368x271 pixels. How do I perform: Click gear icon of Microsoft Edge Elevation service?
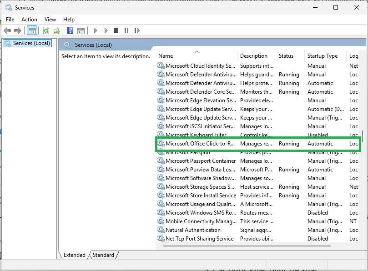[161, 100]
